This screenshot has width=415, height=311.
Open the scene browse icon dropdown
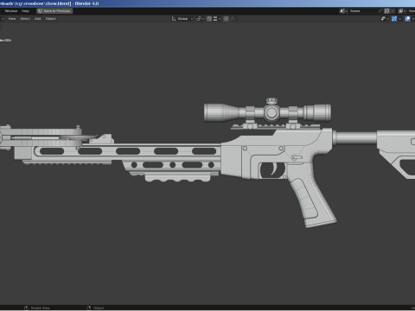click(x=343, y=11)
